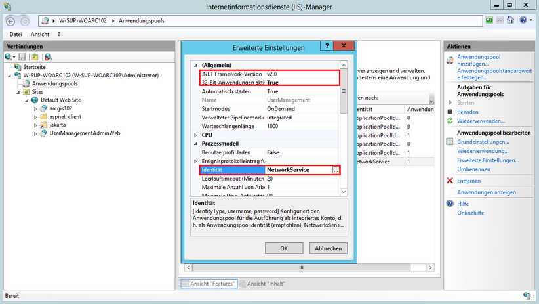Click the Back navigation arrow

tap(10, 22)
